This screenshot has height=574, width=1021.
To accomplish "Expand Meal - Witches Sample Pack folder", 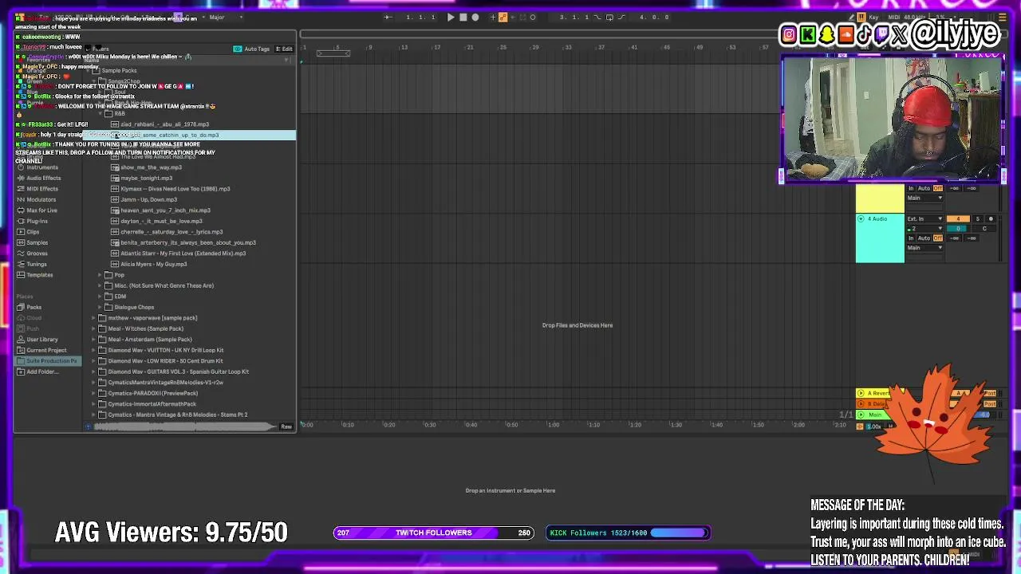I will 93,328.
